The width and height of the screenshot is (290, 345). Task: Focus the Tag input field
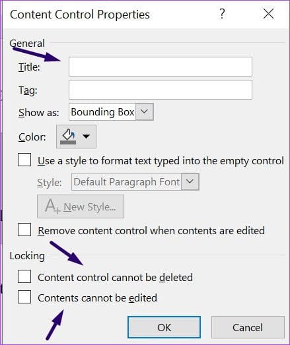point(161,90)
